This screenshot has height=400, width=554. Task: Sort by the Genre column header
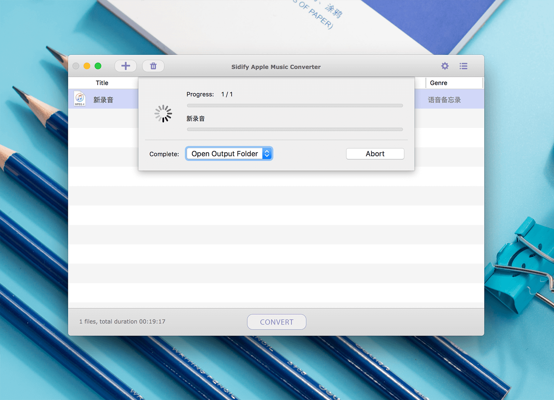[438, 83]
